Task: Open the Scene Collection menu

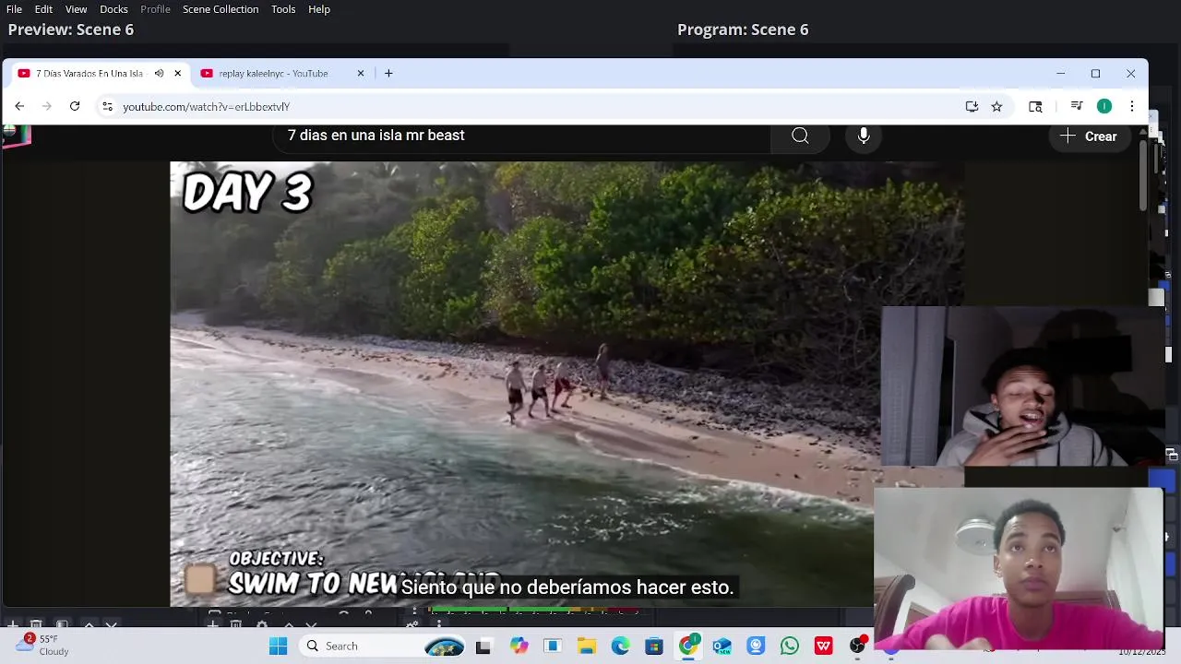Action: coord(221,9)
